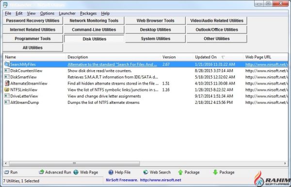The width and height of the screenshot is (291, 187).
Task: Click the green up-arrow Package button
Action: pos(189,172)
